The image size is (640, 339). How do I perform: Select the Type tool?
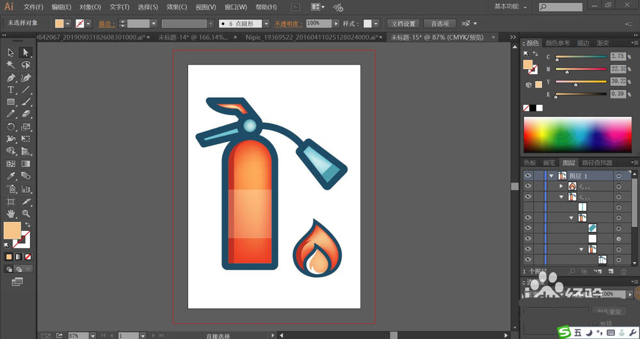pos(11,90)
